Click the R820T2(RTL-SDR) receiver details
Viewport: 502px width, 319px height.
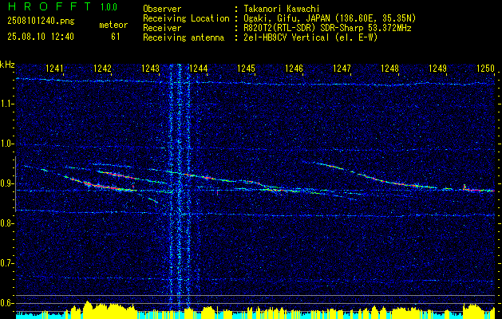327,28
